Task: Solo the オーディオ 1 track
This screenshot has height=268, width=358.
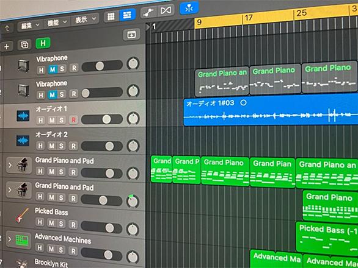Action: pyautogui.click(x=61, y=120)
